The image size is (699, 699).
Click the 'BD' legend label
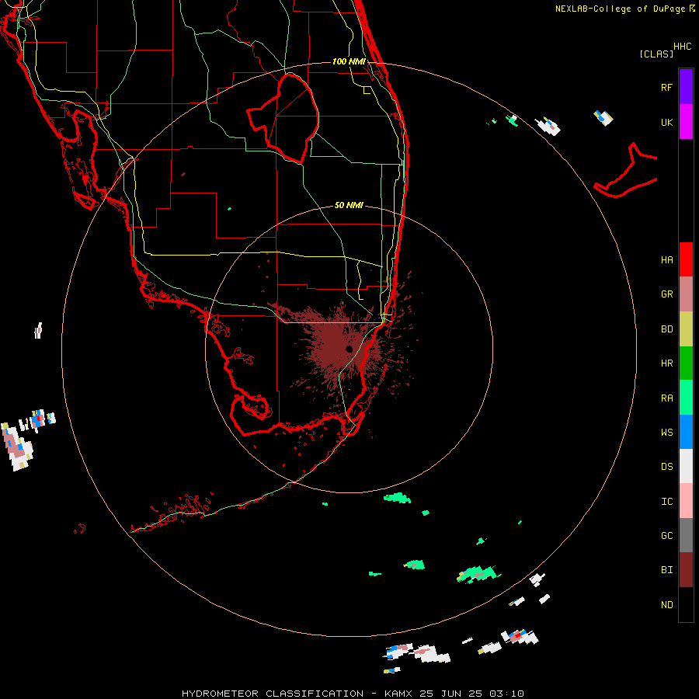coord(666,329)
